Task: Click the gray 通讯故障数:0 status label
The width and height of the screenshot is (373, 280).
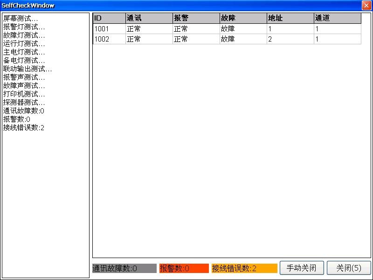Action: (x=124, y=268)
